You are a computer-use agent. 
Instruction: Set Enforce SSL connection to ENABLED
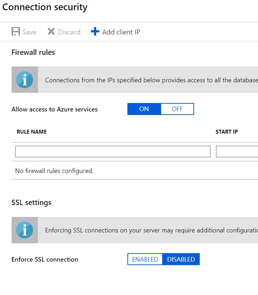145,259
